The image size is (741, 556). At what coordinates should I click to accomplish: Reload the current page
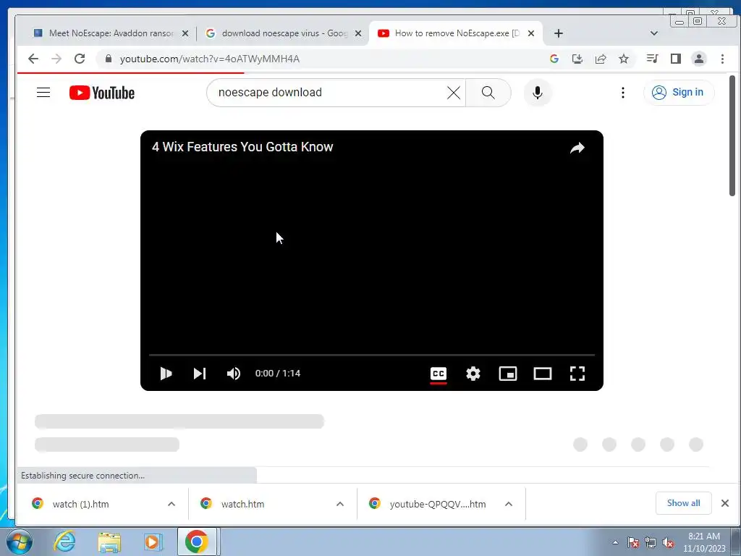point(80,59)
